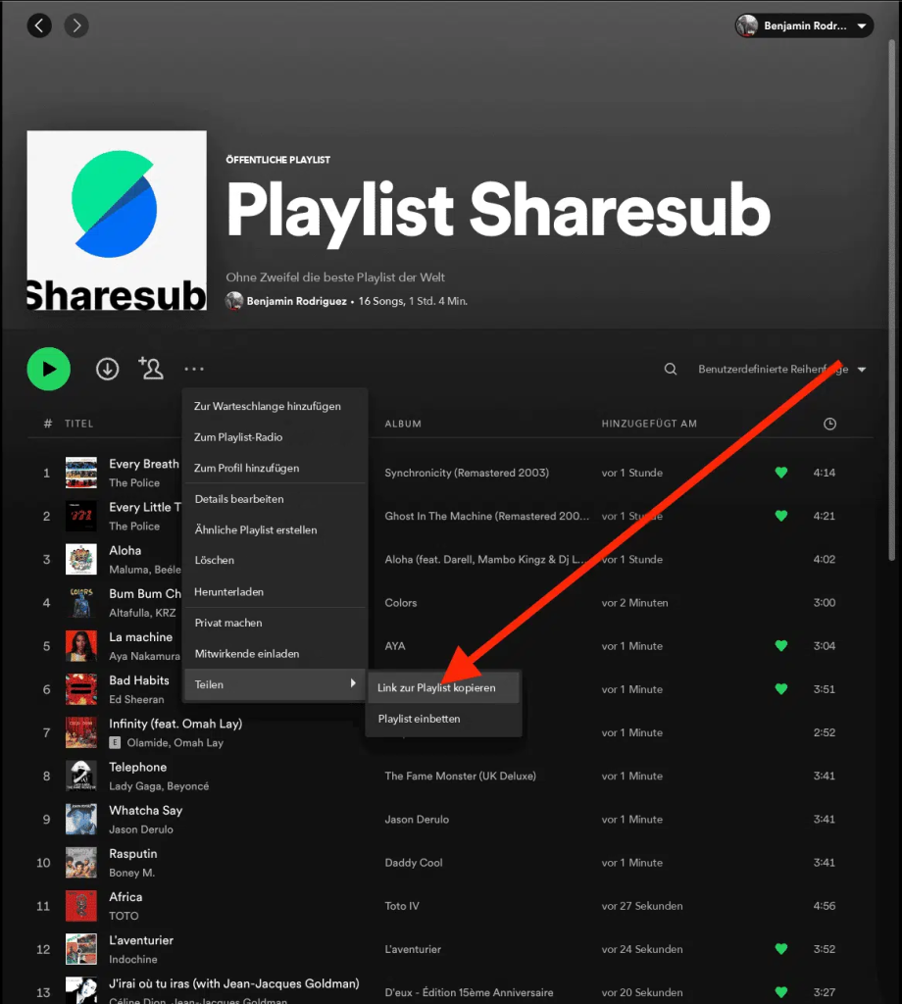Click the Telephone album cover thumbnail
Screen dimensions: 902x1004
point(81,776)
